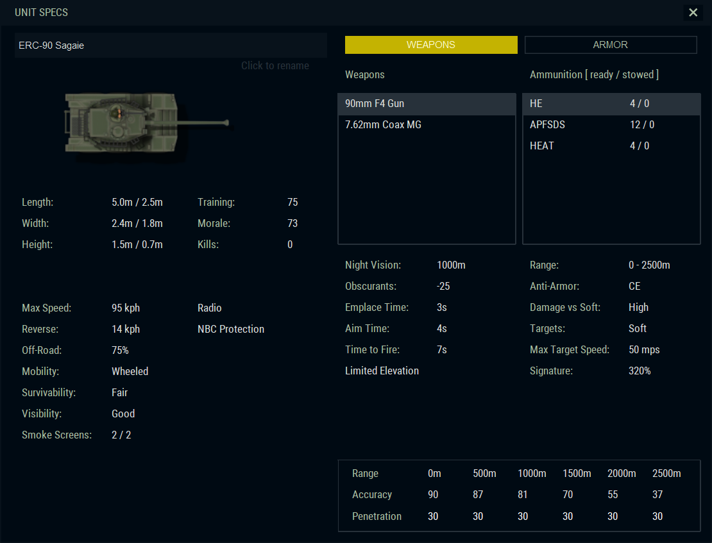712x543 pixels.
Task: Click the Radio equipment label
Action: click(x=209, y=308)
